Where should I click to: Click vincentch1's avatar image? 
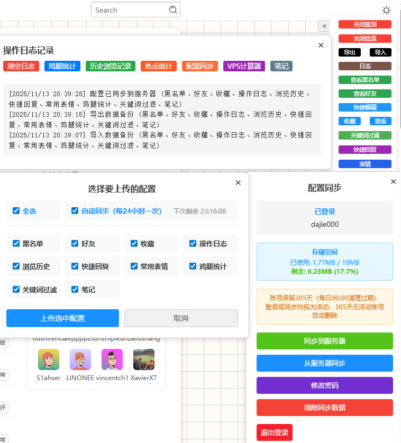point(112,359)
